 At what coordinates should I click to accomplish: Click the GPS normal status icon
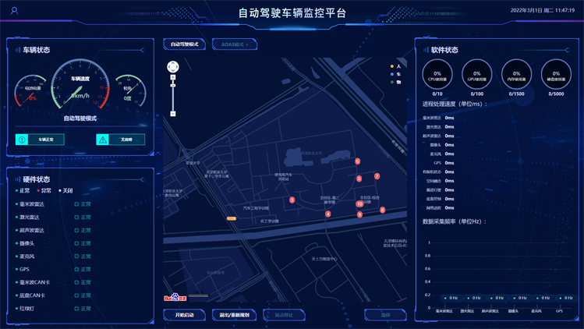tap(76, 270)
